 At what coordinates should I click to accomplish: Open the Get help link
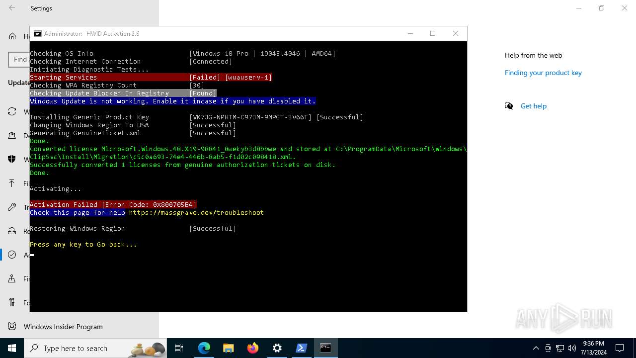533,106
